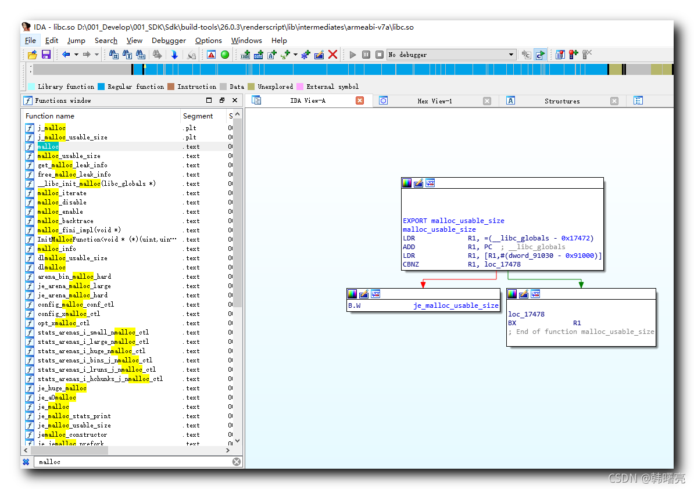Click the green circle toolbar icon
694x489 pixels.
point(225,55)
